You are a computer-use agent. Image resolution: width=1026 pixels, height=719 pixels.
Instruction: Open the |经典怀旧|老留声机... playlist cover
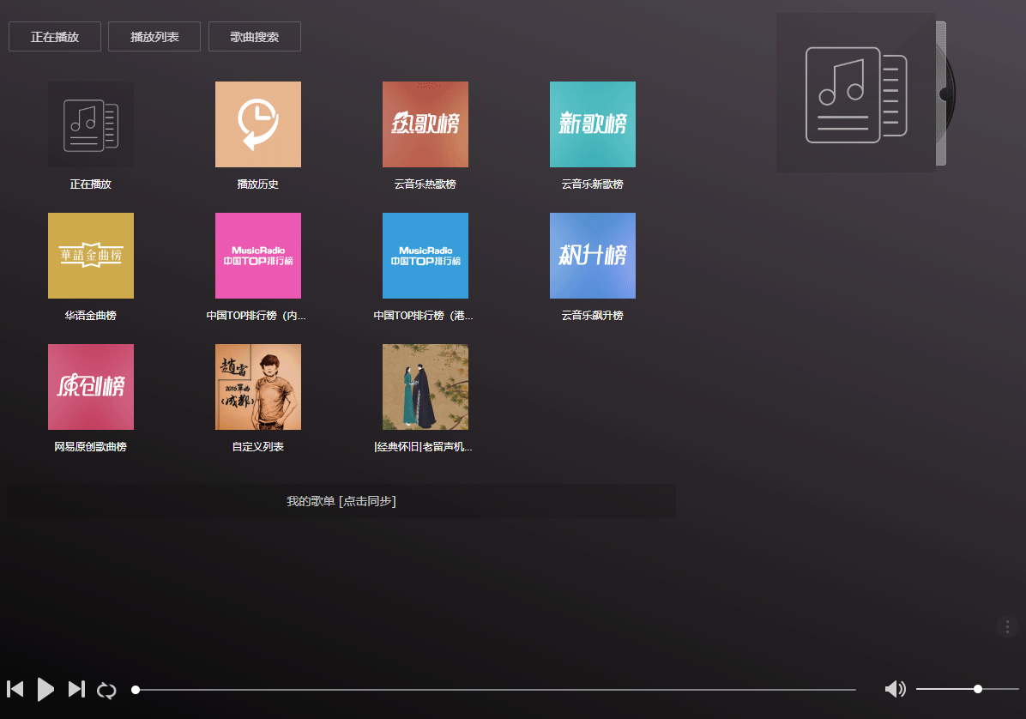pyautogui.click(x=425, y=387)
